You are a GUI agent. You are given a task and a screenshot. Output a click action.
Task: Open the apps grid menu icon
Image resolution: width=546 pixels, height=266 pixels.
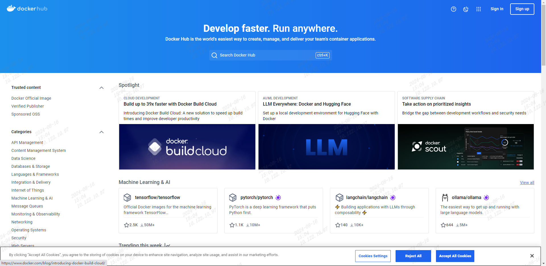[479, 9]
